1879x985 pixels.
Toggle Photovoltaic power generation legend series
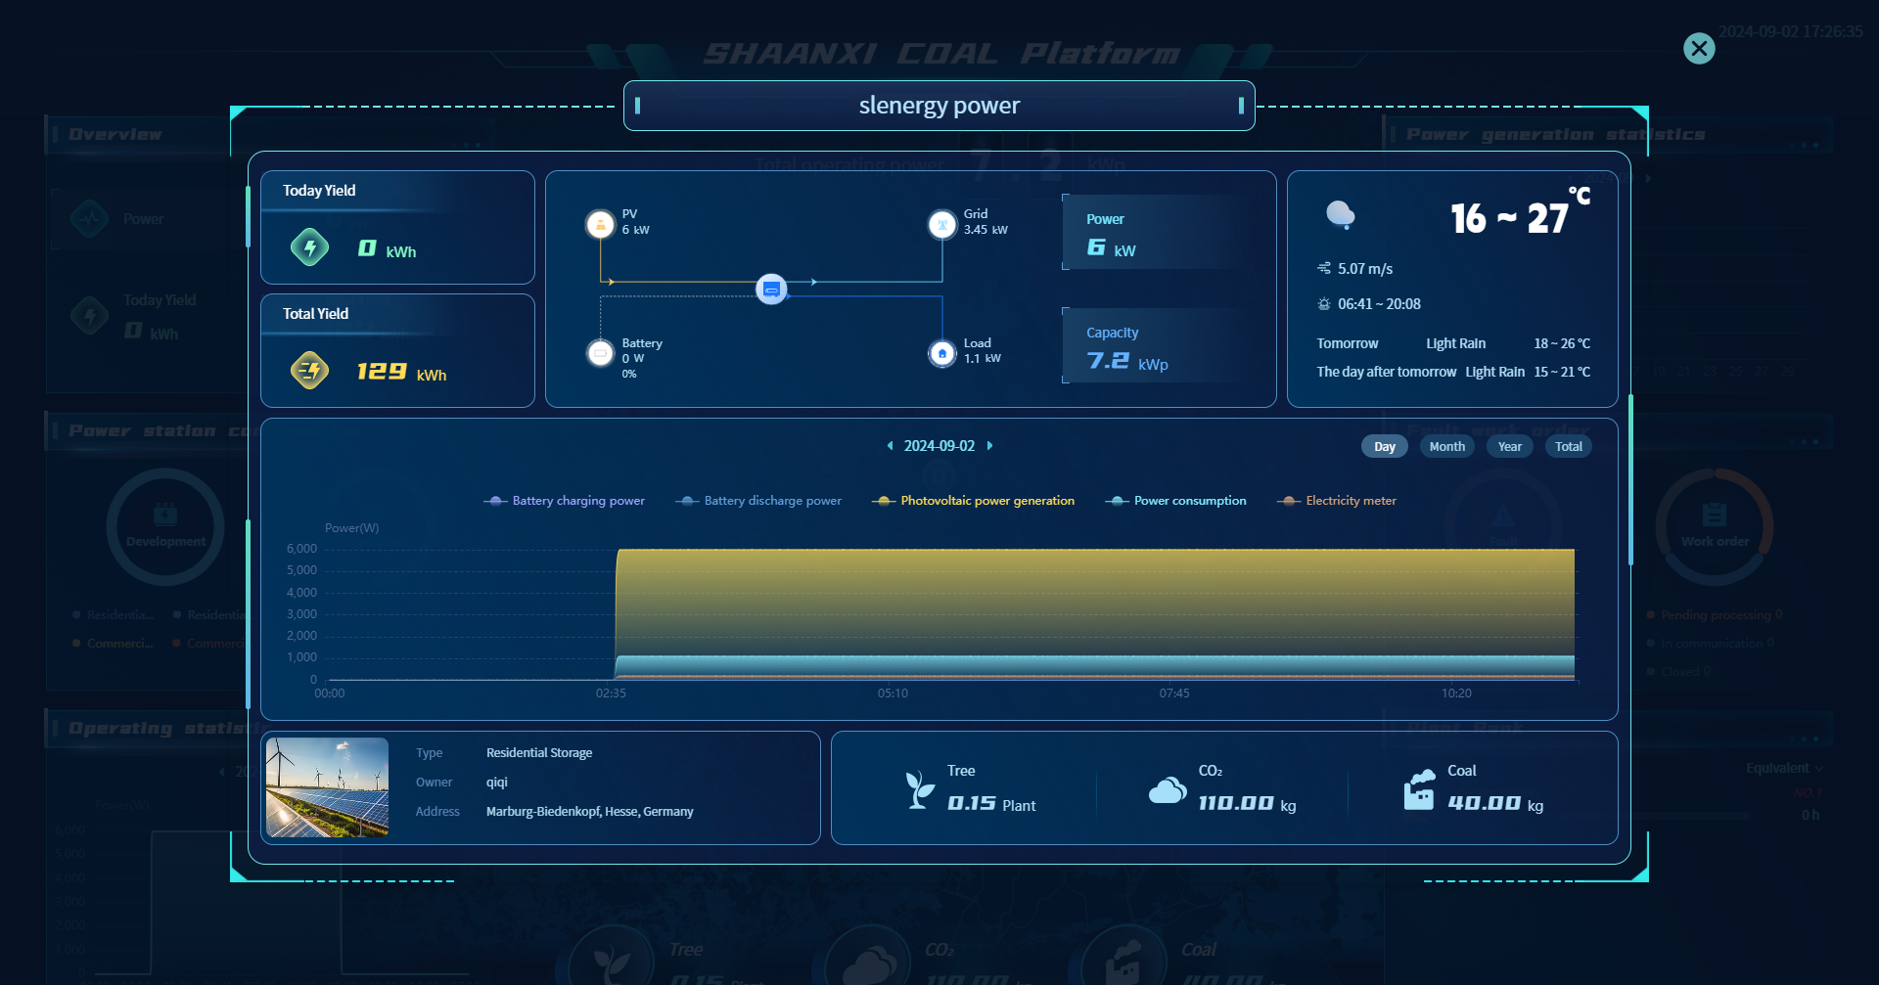click(973, 501)
